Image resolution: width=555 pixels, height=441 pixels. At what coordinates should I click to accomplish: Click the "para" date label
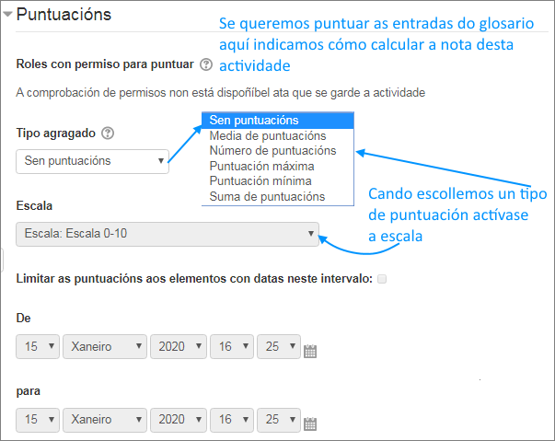click(28, 391)
